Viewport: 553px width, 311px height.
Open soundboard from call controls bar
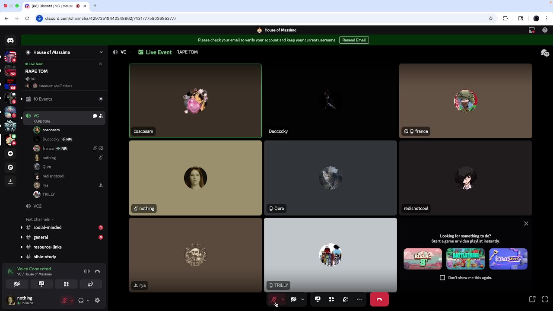point(345,299)
